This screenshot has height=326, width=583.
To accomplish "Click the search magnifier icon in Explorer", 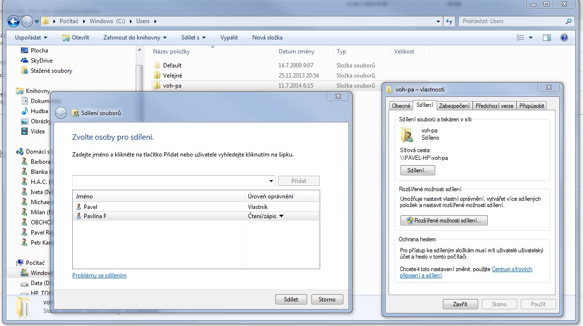I will pos(569,21).
